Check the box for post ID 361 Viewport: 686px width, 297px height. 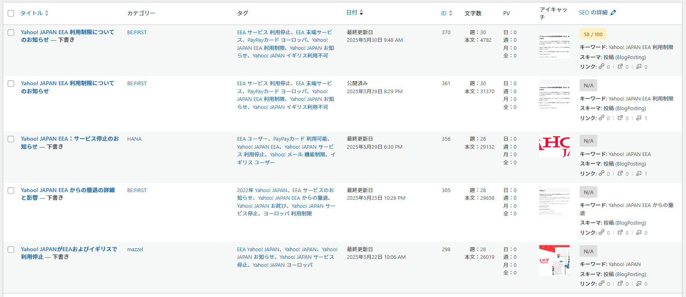pos(11,84)
